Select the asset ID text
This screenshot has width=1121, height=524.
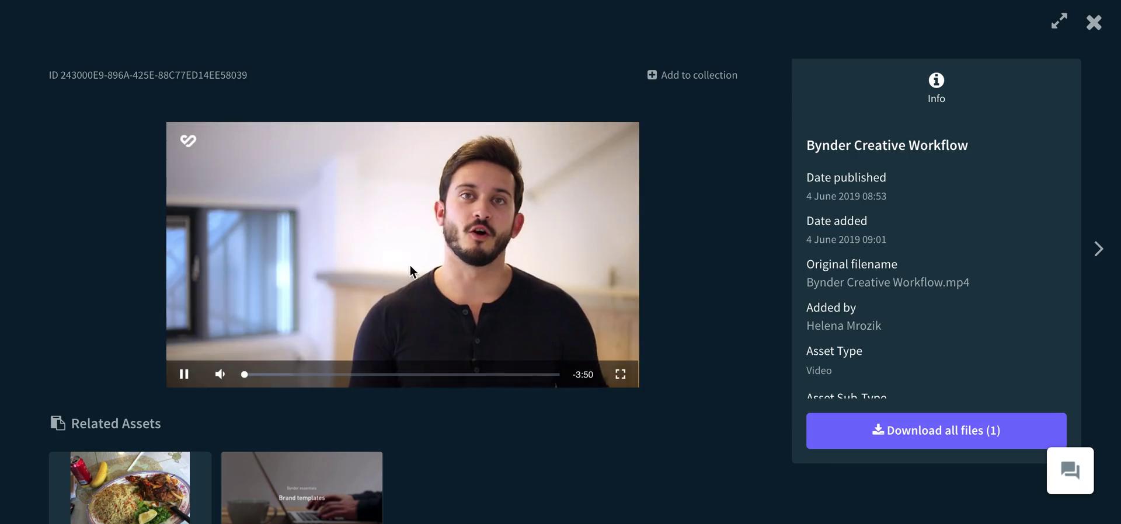tap(148, 75)
